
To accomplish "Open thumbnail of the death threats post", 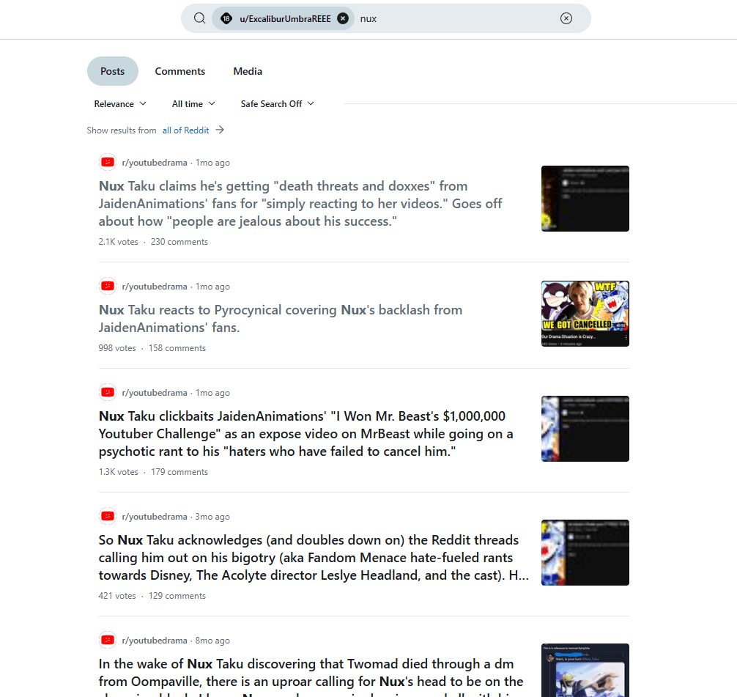I will pos(585,199).
